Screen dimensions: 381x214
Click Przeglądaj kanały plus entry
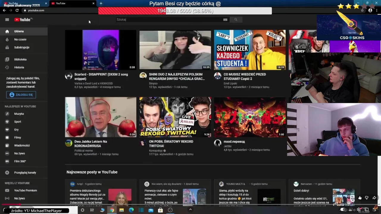[x=24, y=172]
